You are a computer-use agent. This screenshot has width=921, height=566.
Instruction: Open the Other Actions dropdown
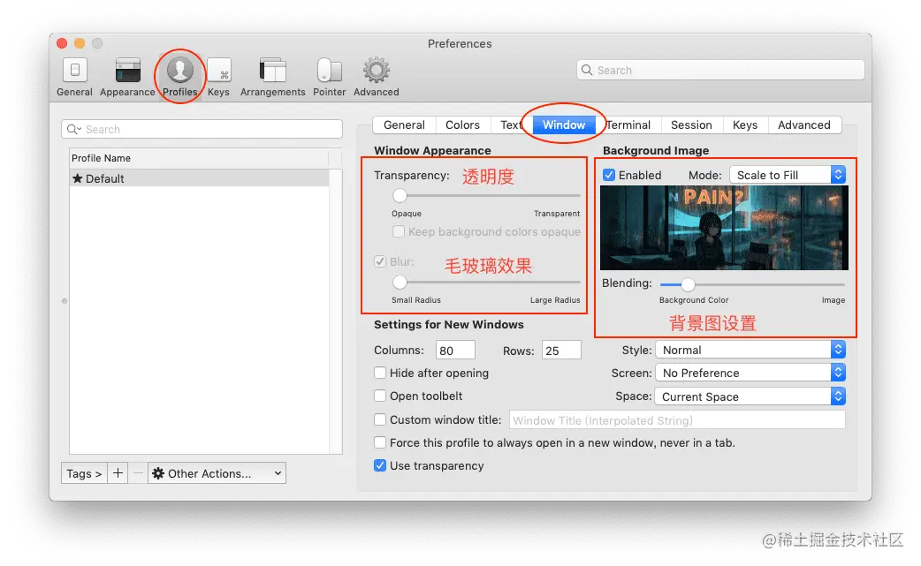tap(217, 473)
